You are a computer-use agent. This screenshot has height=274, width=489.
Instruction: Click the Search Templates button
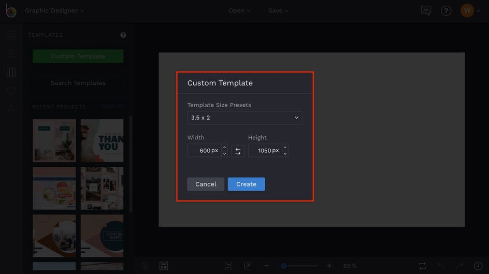pos(78,83)
